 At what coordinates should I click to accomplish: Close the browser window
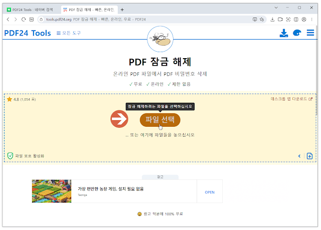(311, 8)
